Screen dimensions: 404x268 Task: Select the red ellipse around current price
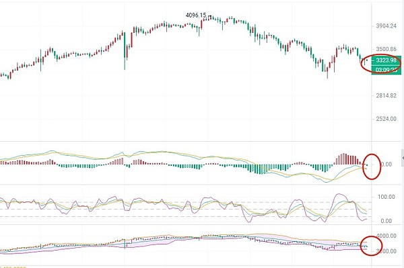[x=381, y=64]
